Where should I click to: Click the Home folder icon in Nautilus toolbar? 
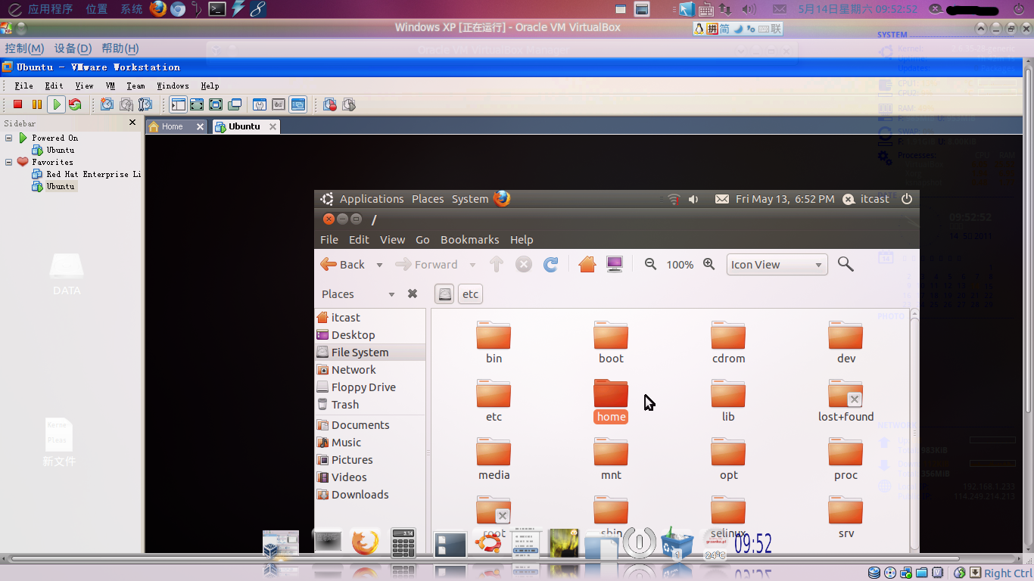click(x=587, y=264)
